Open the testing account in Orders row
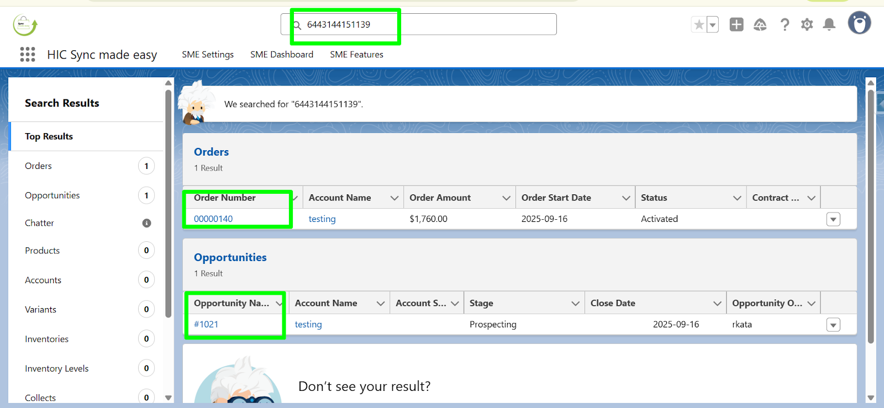This screenshot has height=408, width=884. [x=322, y=219]
